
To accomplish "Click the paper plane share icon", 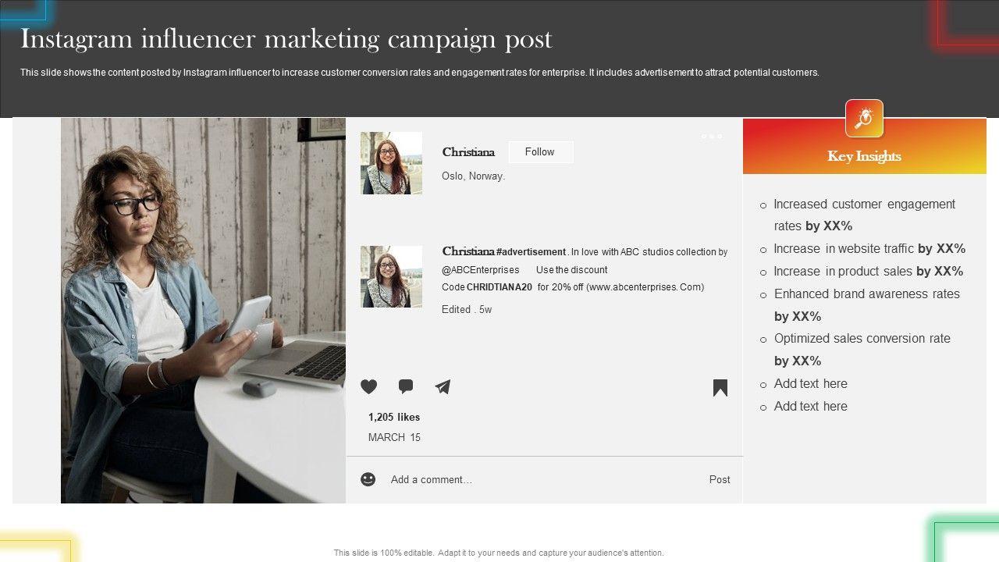I will click(443, 386).
